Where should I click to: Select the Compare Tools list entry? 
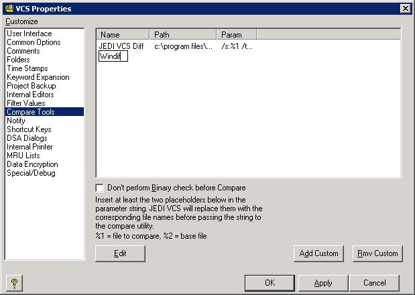[x=44, y=112]
